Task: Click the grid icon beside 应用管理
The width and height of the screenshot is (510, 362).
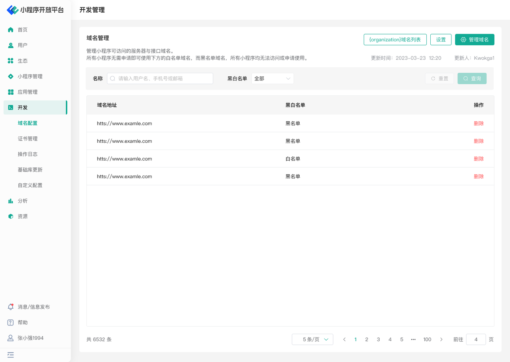Action: [x=11, y=92]
